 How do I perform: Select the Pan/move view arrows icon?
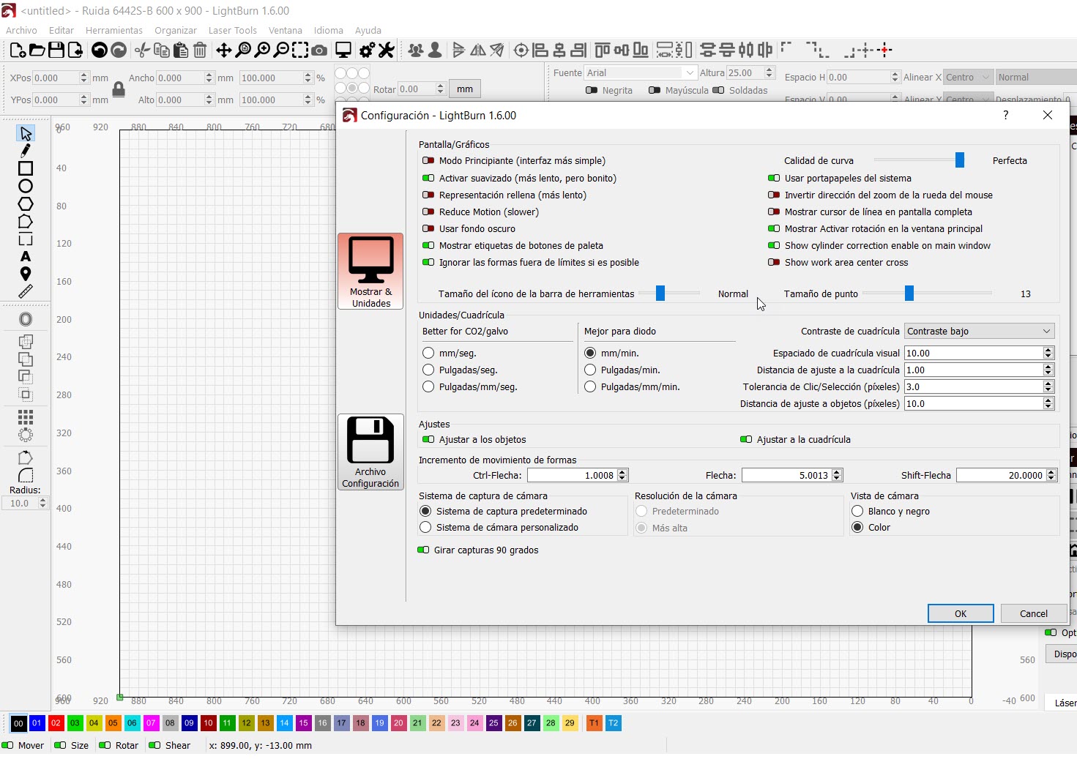coord(223,50)
